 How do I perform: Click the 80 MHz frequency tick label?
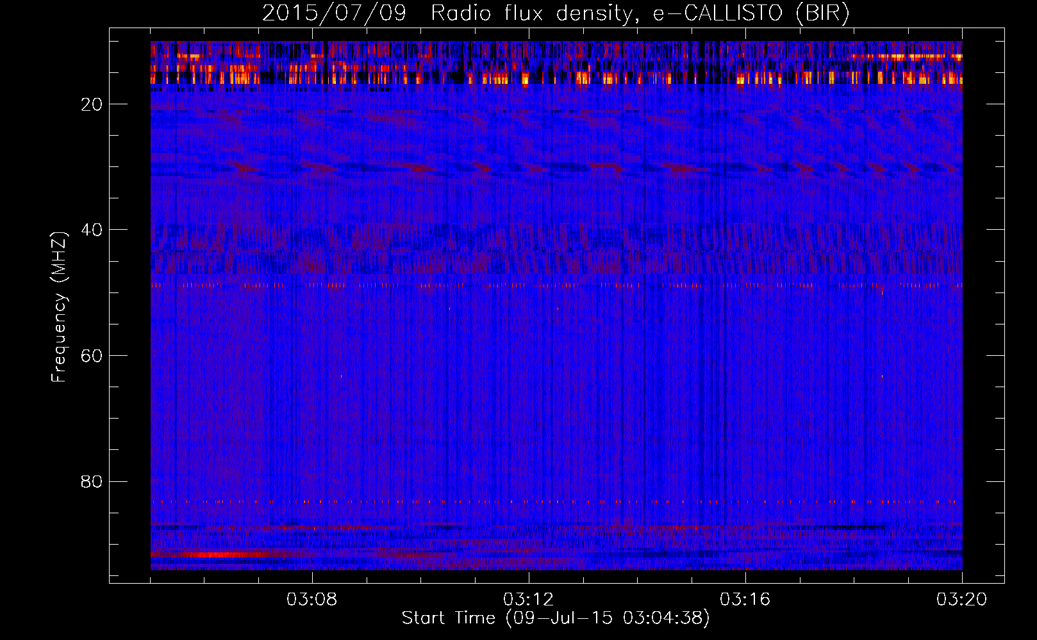92,481
